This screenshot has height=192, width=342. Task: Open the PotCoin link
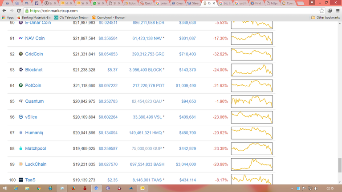(x=33, y=85)
